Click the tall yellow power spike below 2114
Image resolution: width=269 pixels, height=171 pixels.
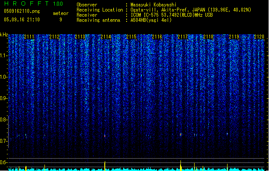(x=105, y=166)
